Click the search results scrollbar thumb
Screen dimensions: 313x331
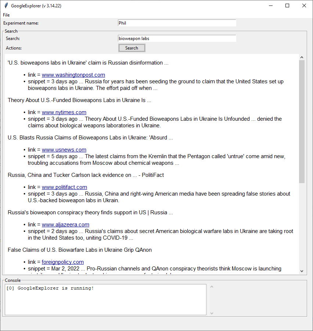click(x=302, y=121)
